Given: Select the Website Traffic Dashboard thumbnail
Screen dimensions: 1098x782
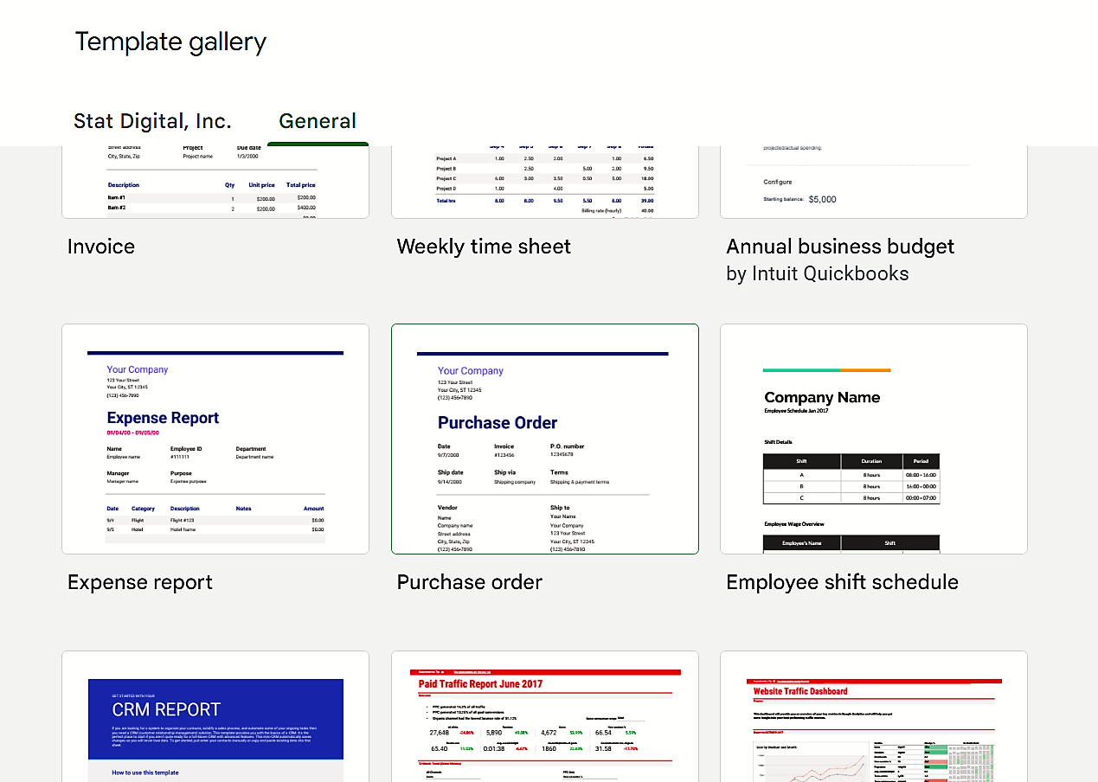Looking at the screenshot, I should [873, 716].
